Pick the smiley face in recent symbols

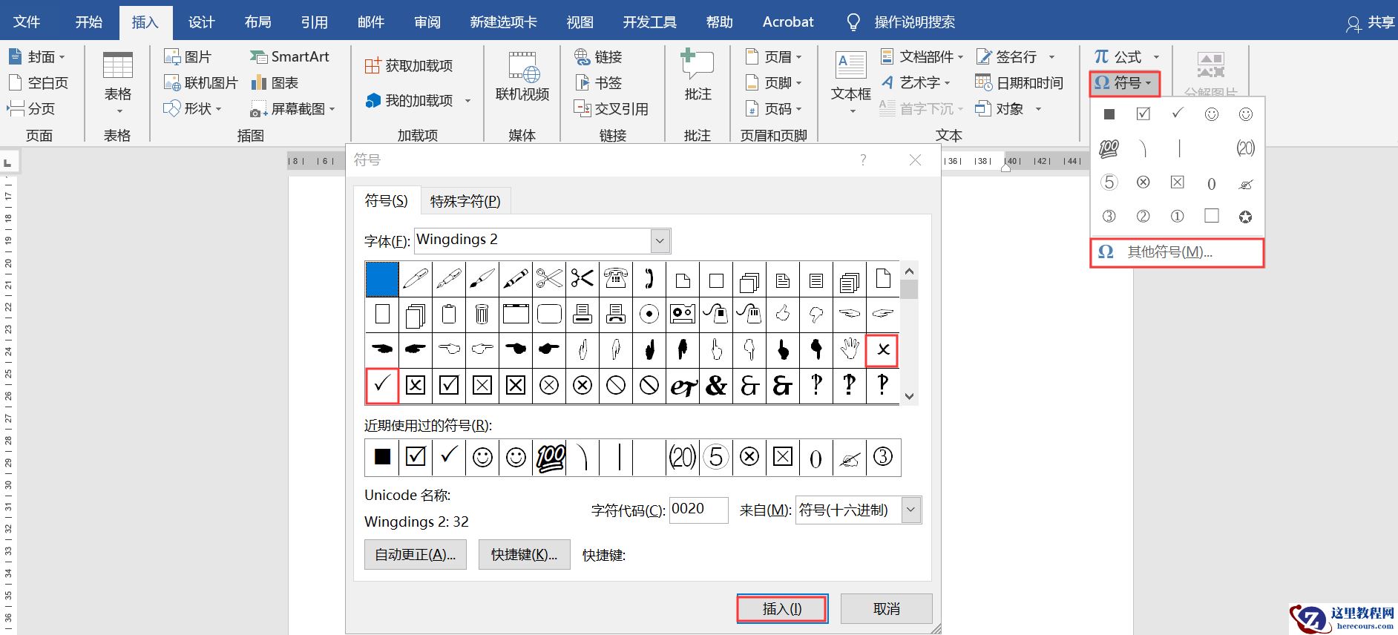(x=482, y=457)
